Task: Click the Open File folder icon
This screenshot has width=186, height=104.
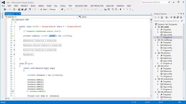Action: coord(19,10)
